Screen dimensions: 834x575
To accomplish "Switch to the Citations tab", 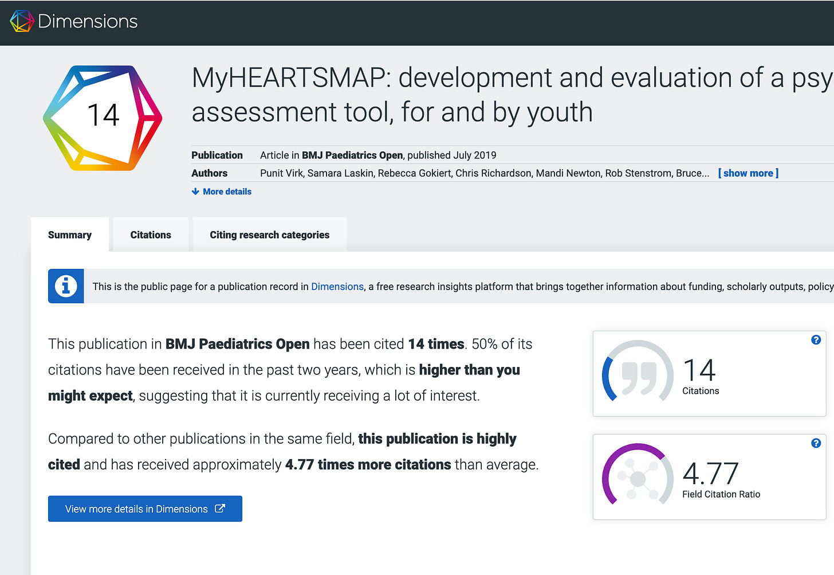I will [151, 234].
